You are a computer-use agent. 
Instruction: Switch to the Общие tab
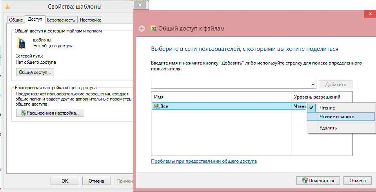(16, 20)
